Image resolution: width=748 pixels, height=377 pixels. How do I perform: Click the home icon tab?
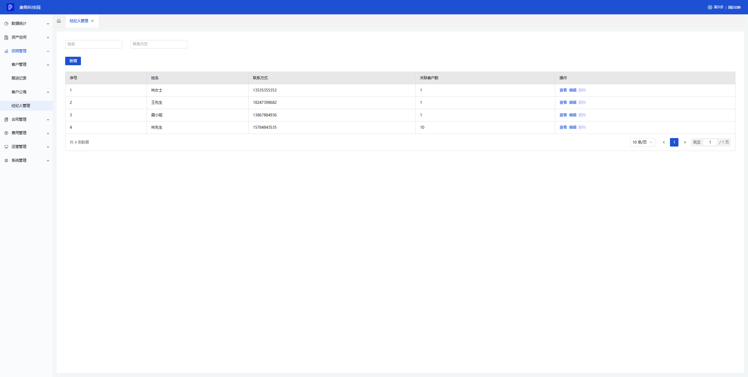[59, 21]
